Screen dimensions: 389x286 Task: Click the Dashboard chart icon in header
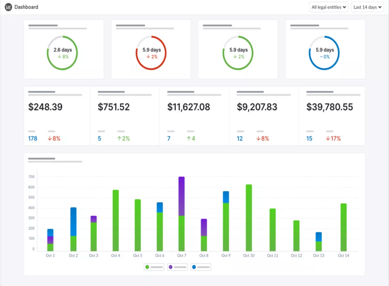click(8, 7)
